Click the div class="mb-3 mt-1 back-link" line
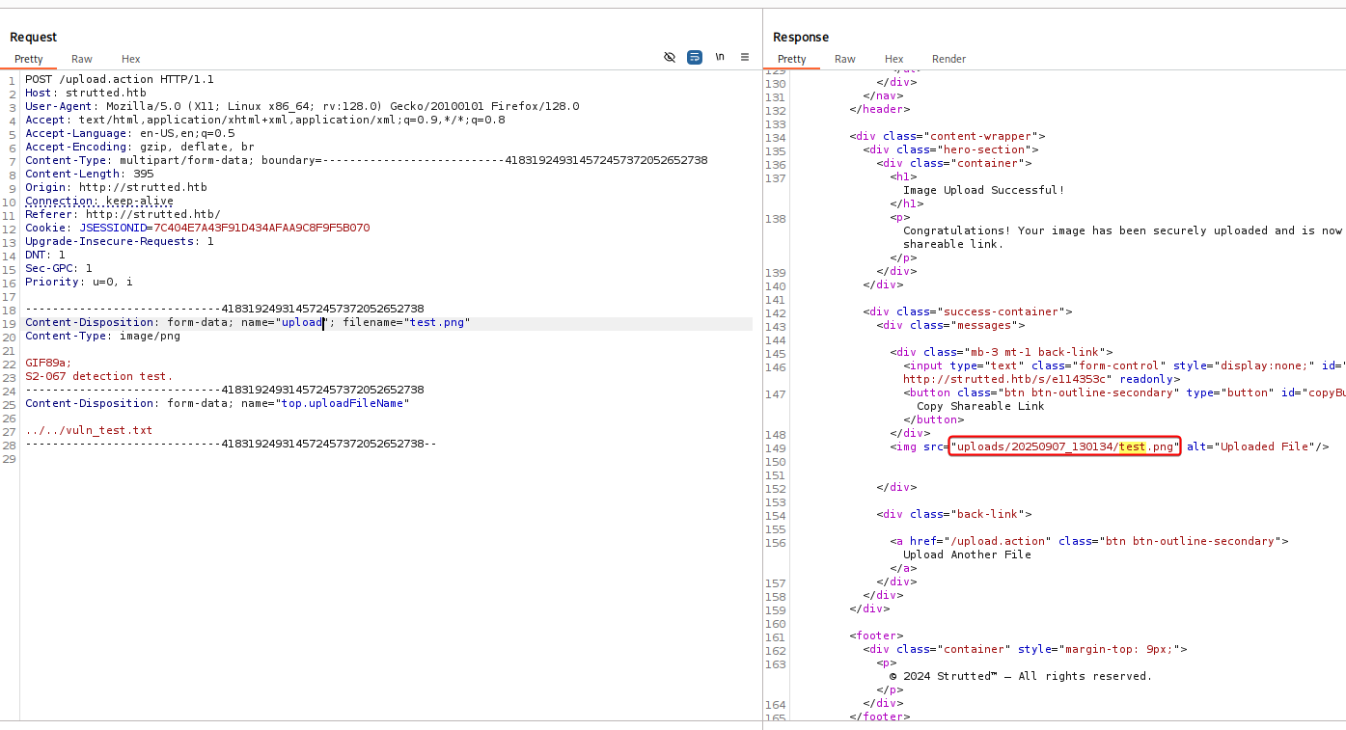1346x730 pixels. (x=1002, y=352)
